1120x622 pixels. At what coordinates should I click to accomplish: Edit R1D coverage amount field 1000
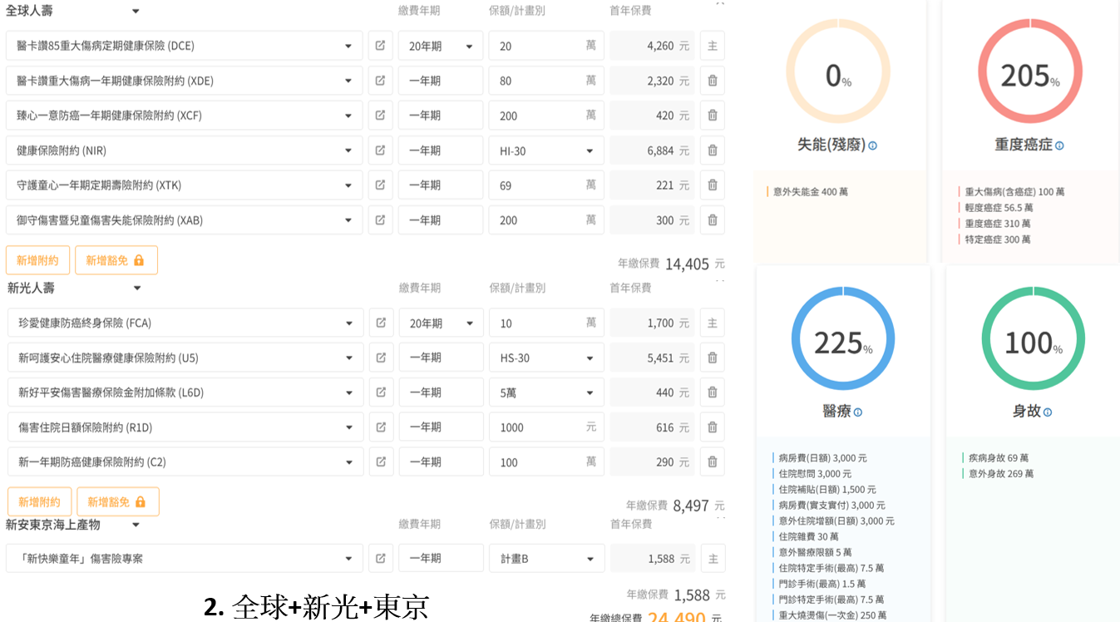(x=547, y=427)
